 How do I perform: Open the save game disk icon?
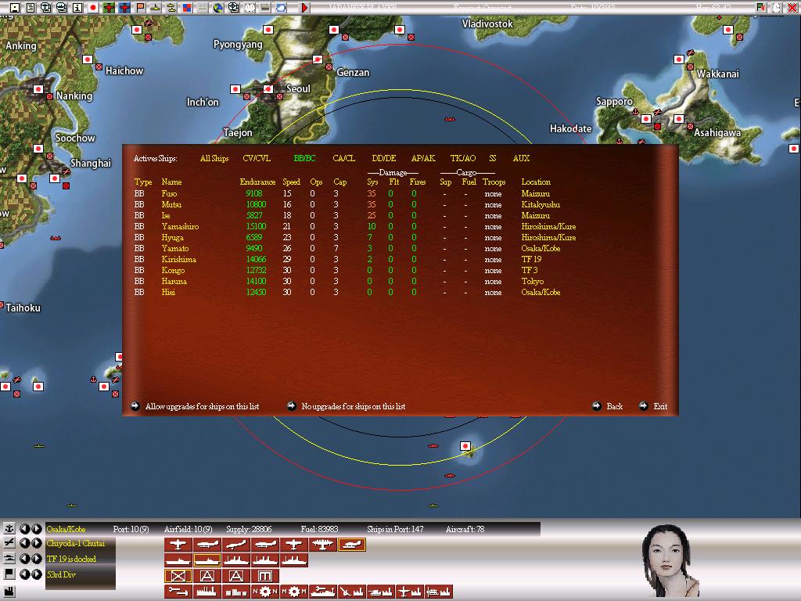coord(14,8)
